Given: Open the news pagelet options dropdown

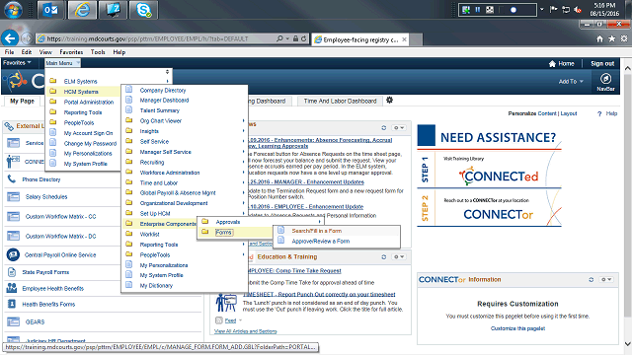Looking at the screenshot, I should coord(399,127).
